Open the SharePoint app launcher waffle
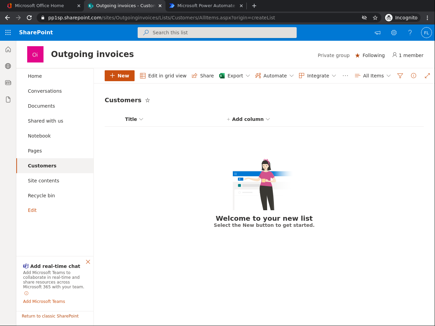 point(8,33)
